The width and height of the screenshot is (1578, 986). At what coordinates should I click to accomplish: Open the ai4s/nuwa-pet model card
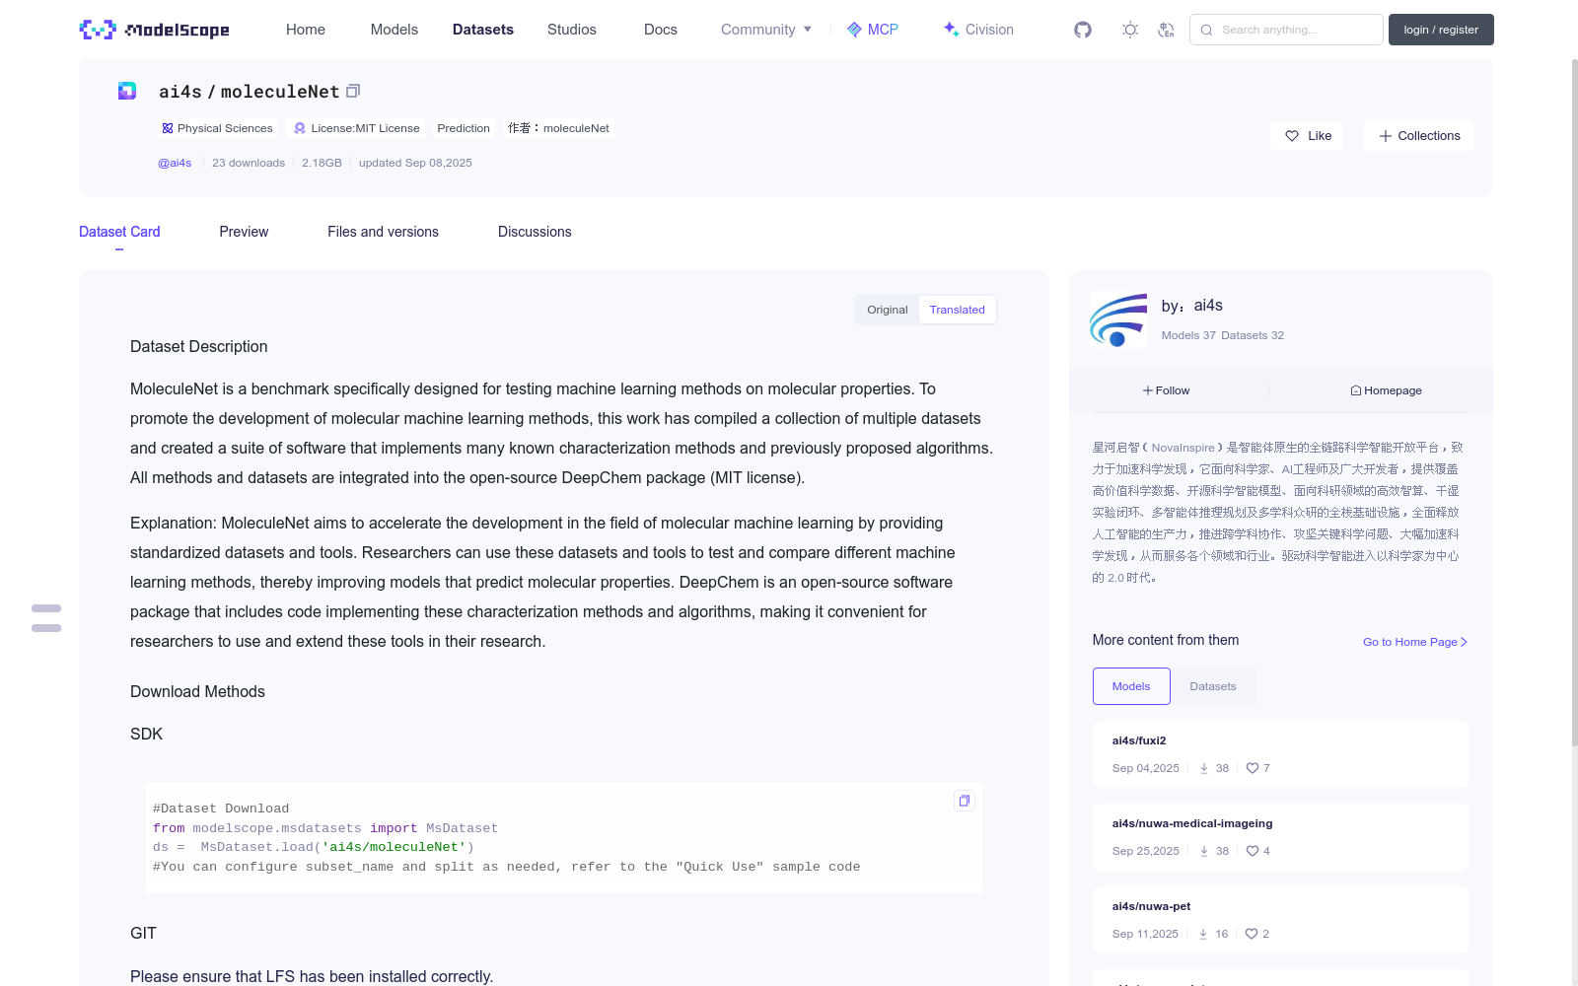pos(1280,920)
